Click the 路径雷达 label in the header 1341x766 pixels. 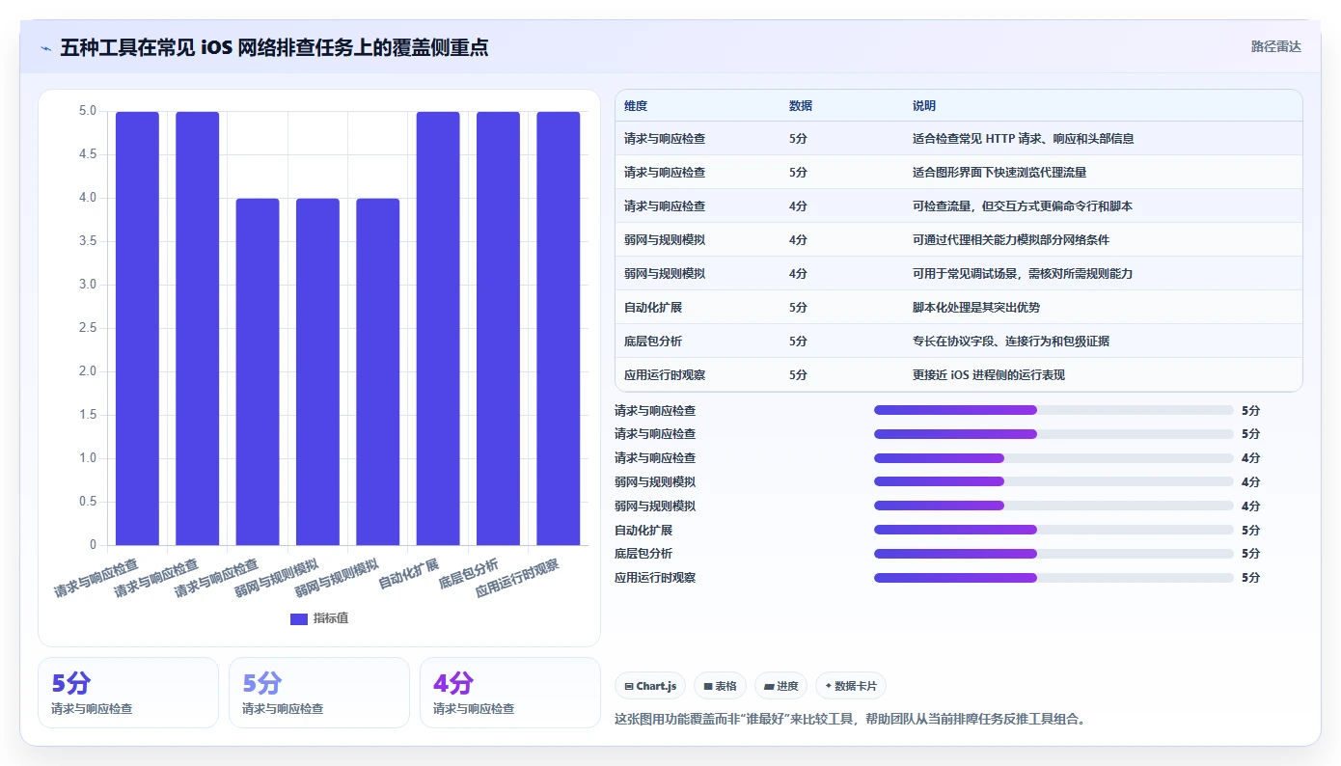(x=1275, y=46)
